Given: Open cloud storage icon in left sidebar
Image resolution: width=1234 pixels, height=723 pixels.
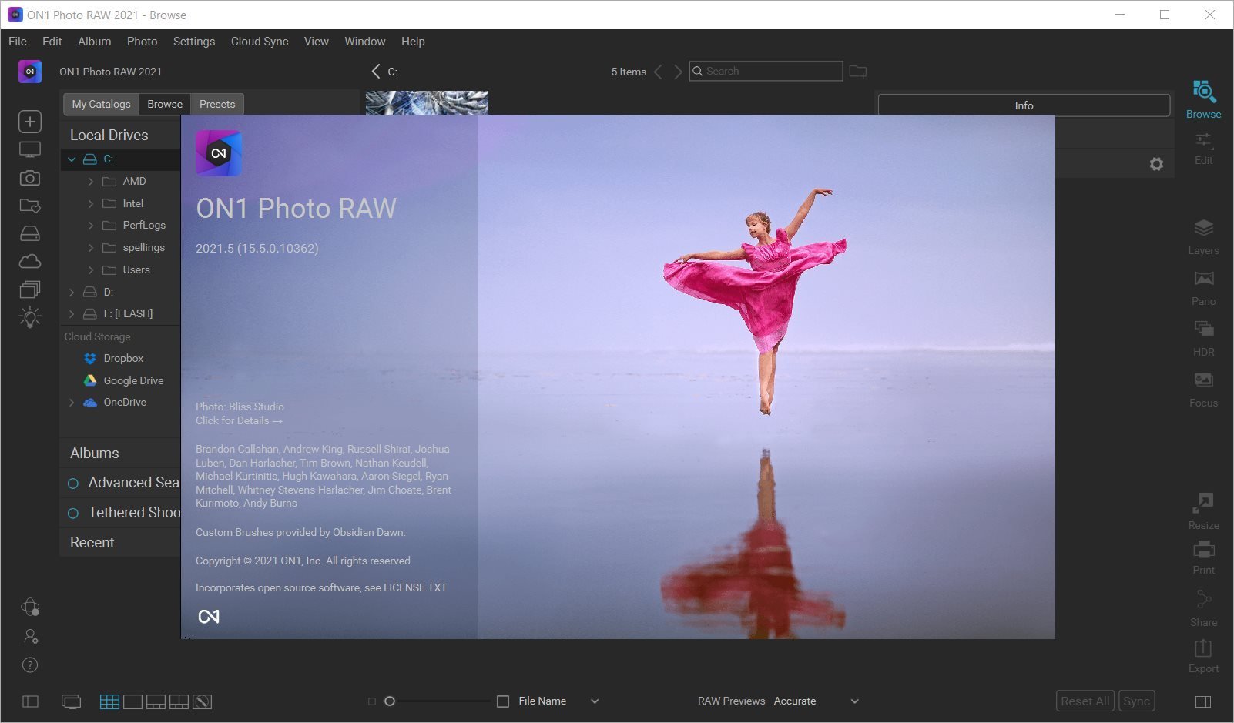Looking at the screenshot, I should click(x=30, y=261).
